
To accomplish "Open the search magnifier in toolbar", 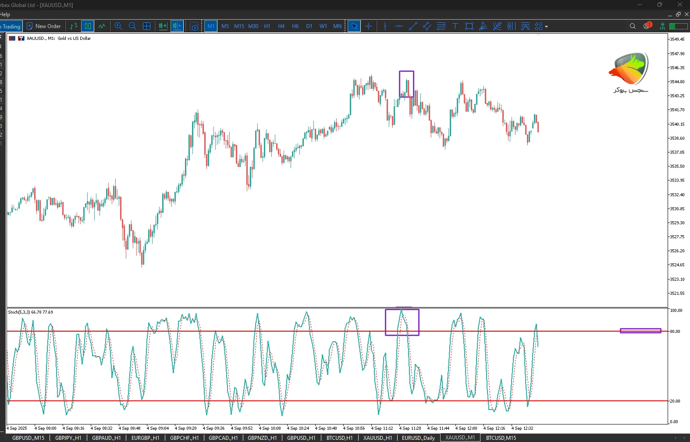I will (633, 26).
